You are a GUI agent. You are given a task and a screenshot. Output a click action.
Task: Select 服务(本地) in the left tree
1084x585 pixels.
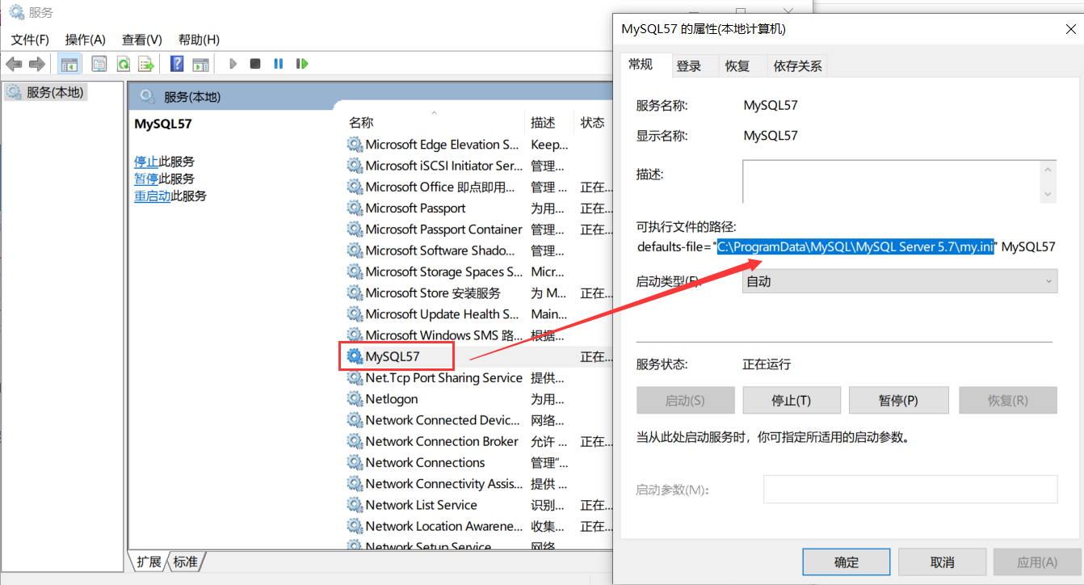click(46, 92)
